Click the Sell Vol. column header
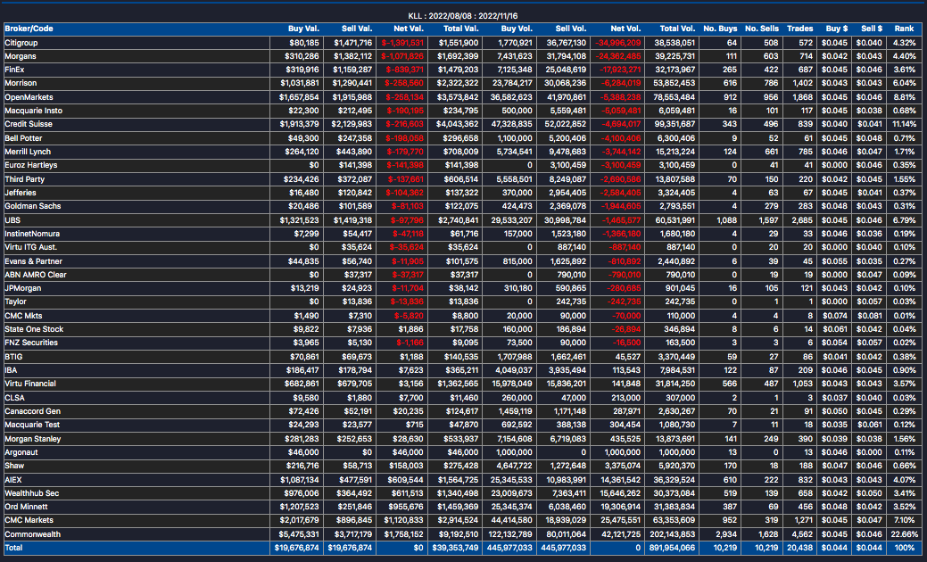 click(570, 29)
